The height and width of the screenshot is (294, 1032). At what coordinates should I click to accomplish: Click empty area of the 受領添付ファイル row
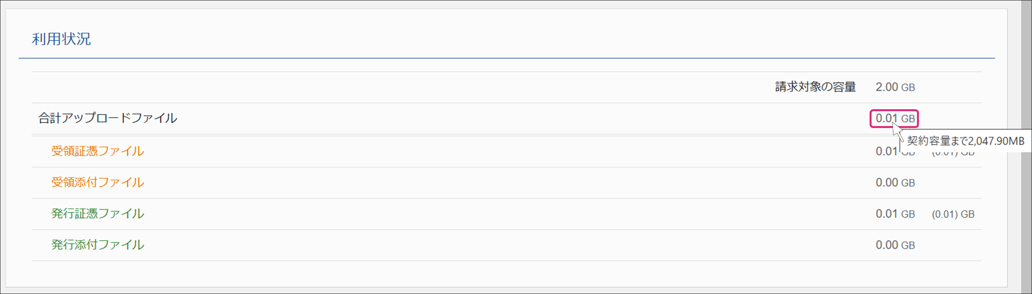pos(481,183)
